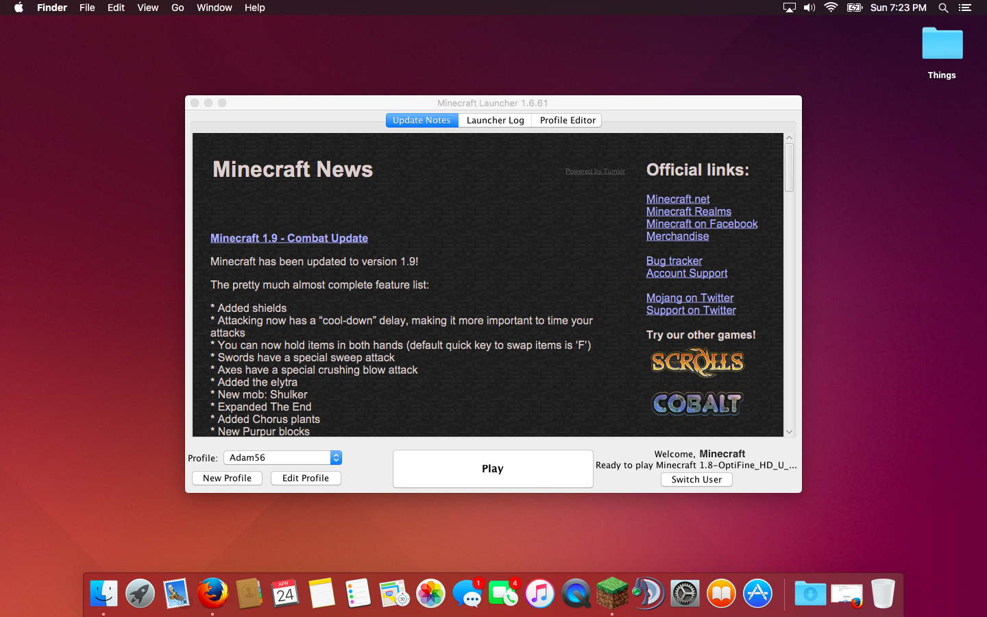Open Minecraft 1.9 - Combat Update headline link
This screenshot has height=617, width=987.
(289, 238)
